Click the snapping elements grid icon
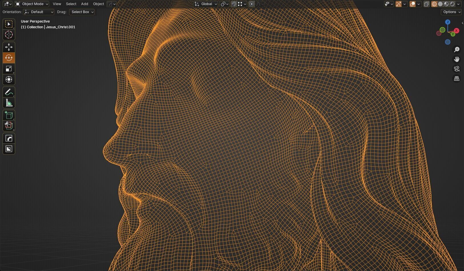This screenshot has height=271, width=464. [x=240, y=4]
